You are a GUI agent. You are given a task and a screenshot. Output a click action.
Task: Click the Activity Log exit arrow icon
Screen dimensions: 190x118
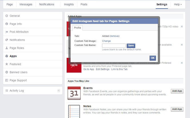59,91
